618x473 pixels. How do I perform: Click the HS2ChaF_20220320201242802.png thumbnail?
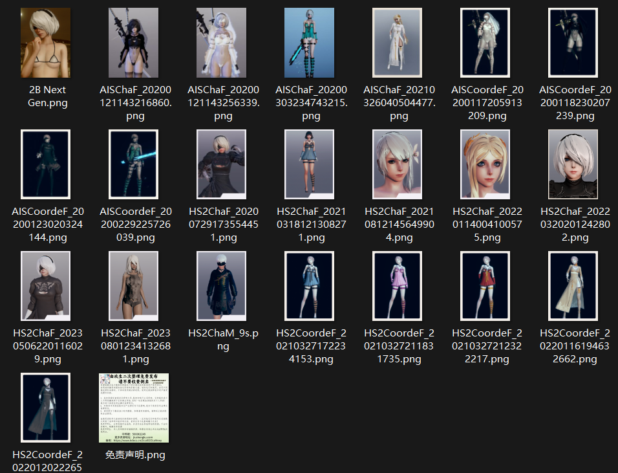[x=573, y=164]
